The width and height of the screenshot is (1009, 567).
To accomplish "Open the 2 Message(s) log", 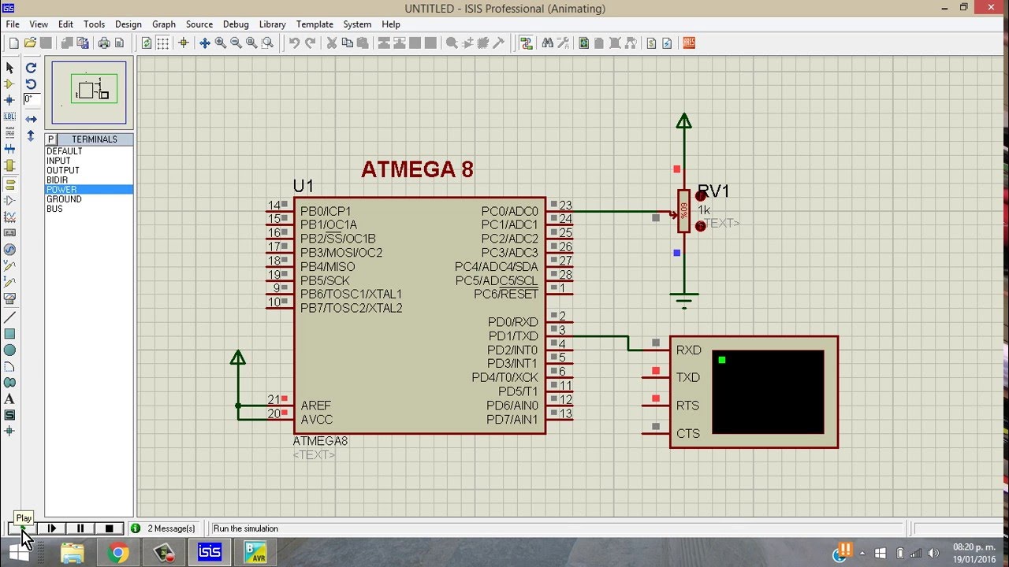I will pyautogui.click(x=165, y=528).
